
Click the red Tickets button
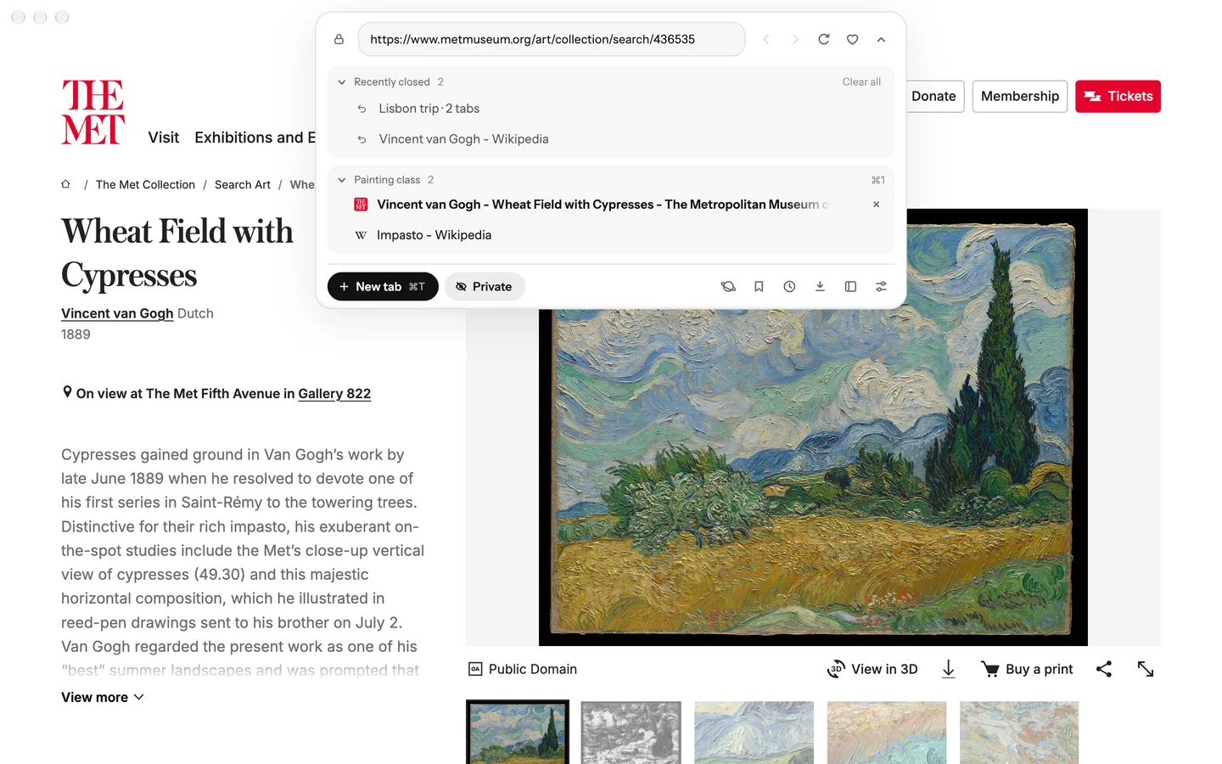[1118, 96]
